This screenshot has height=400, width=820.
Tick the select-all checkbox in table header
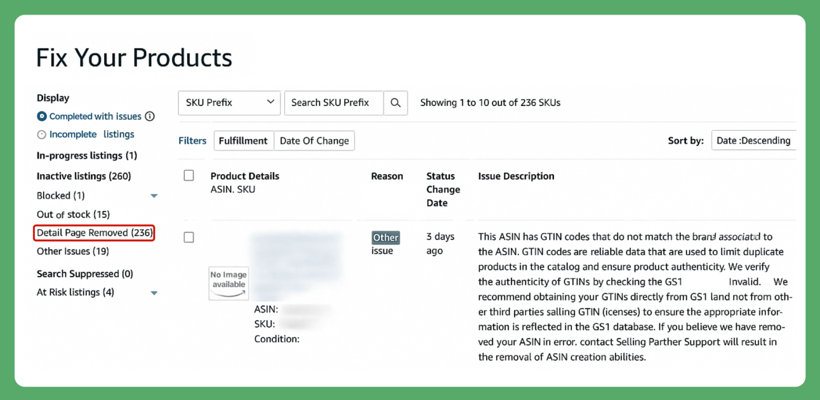pos(188,176)
